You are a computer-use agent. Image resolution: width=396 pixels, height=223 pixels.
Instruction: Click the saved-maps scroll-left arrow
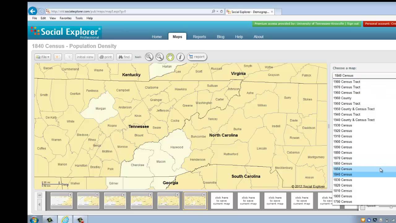[x=40, y=204]
